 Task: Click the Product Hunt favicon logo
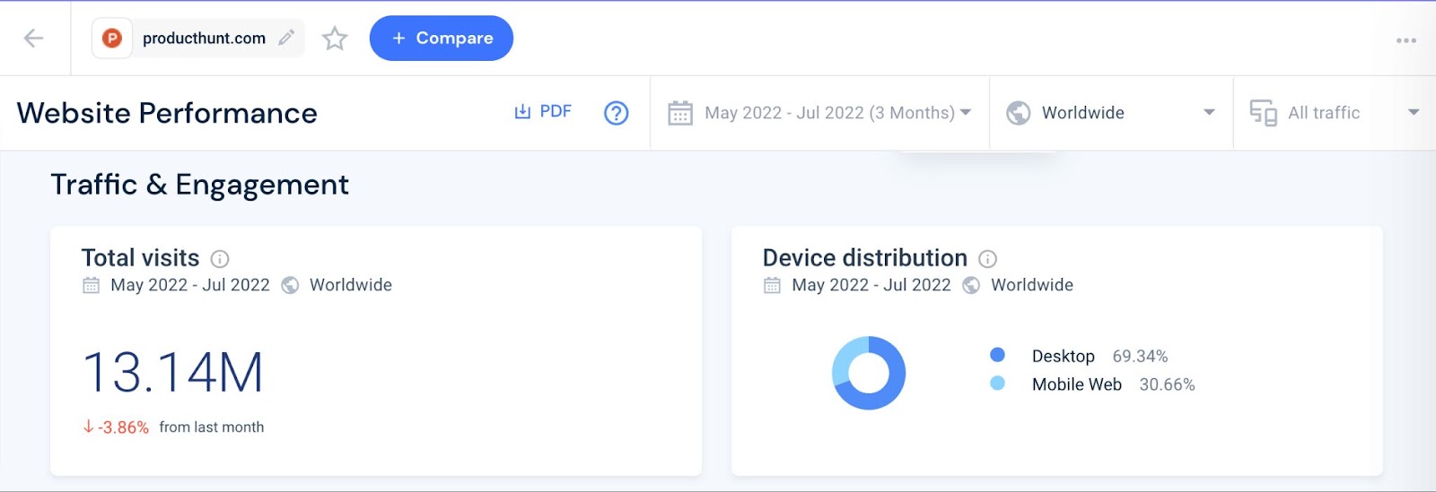pyautogui.click(x=112, y=39)
